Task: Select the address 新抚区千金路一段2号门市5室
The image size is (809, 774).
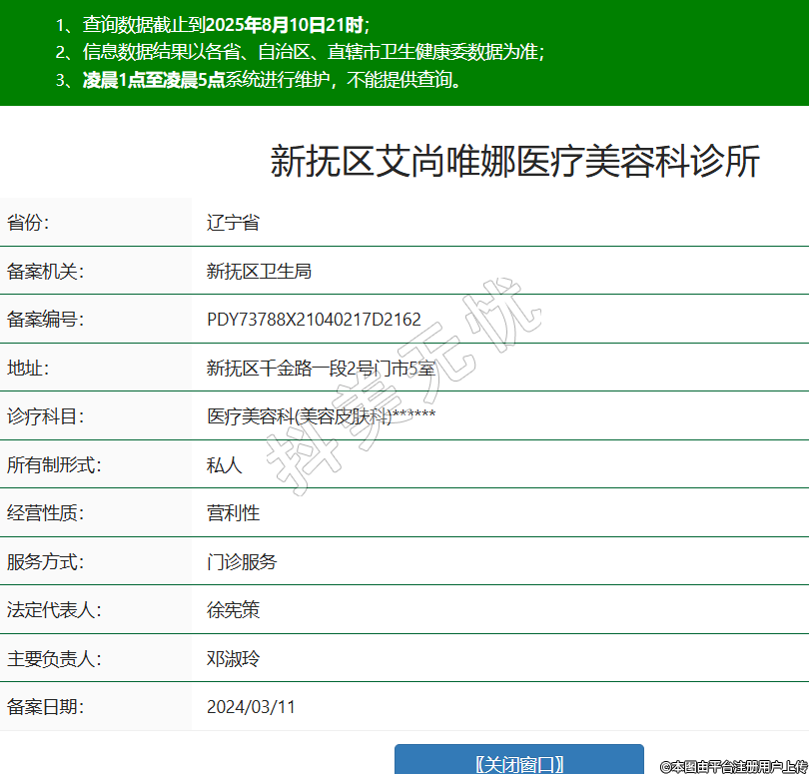Action: pos(321,369)
